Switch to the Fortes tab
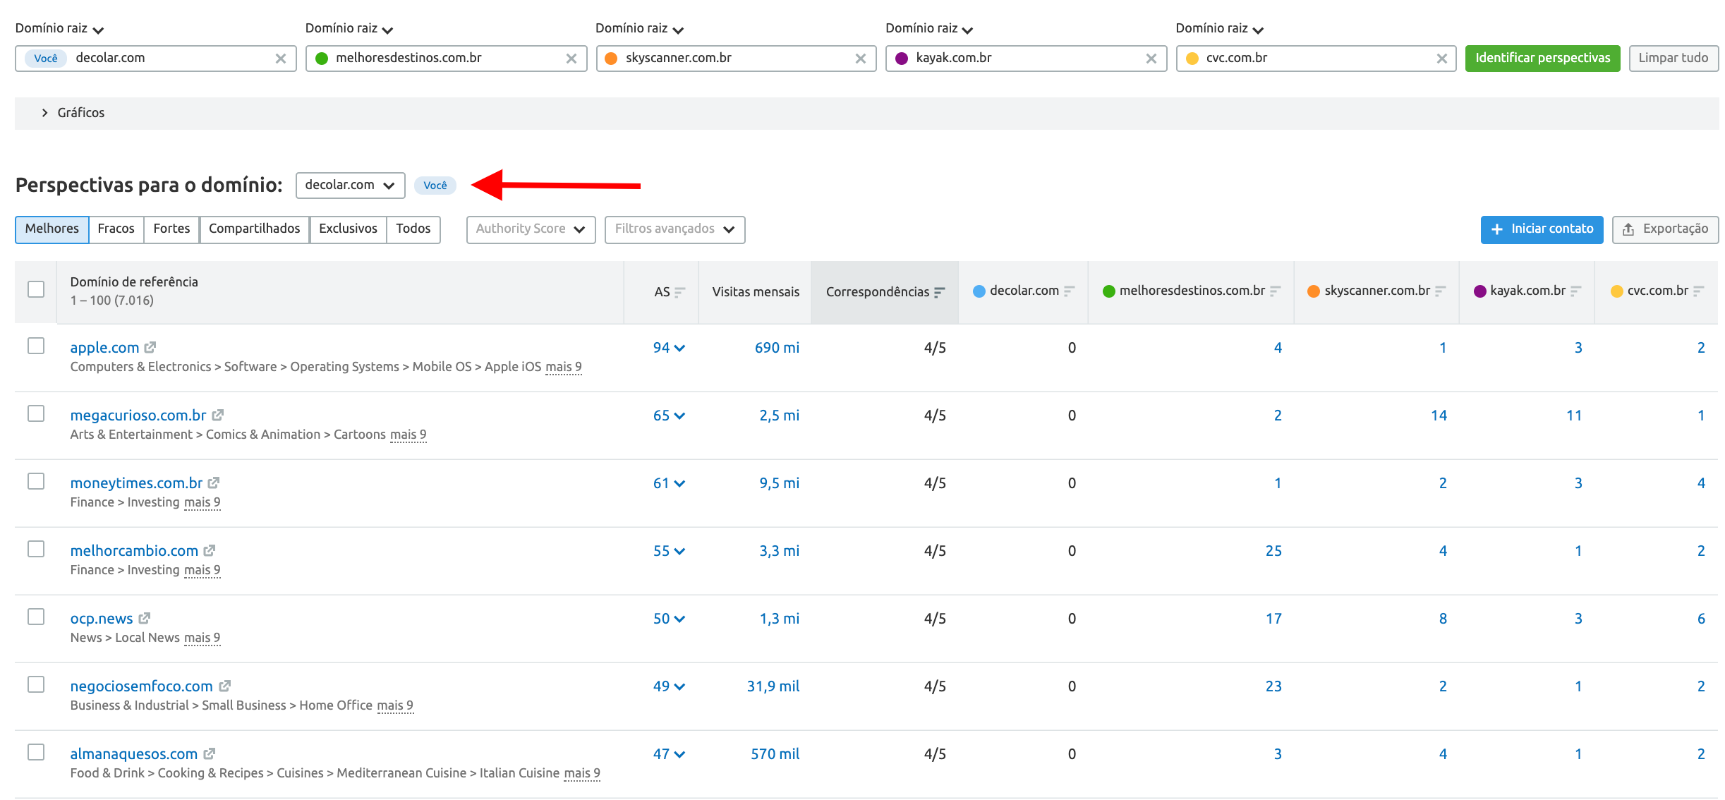Image resolution: width=1725 pixels, height=800 pixels. [x=171, y=229]
